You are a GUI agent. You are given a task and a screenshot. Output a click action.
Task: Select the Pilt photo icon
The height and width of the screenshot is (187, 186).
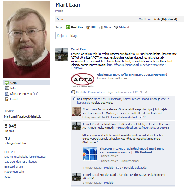[88, 27]
